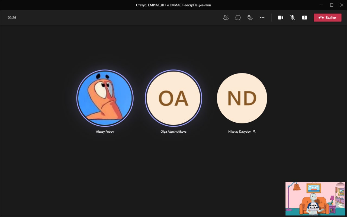The image size is (347, 217).
Task: Unmute the microphone
Action: pyautogui.click(x=293, y=18)
